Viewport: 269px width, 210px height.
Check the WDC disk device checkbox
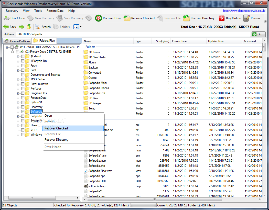12,47
